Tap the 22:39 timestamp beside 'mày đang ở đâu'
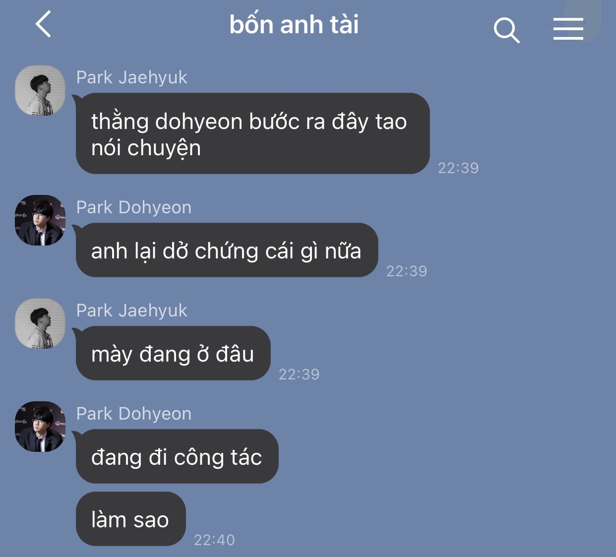 point(299,374)
